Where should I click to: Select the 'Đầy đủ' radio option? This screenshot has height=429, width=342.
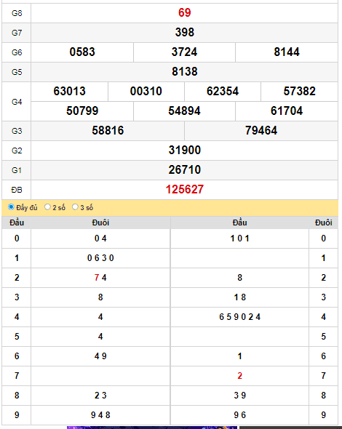11,207
